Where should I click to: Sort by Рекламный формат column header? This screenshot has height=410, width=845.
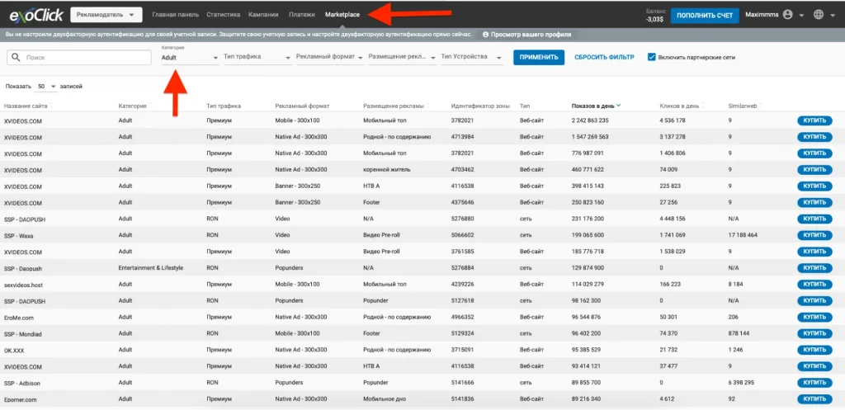click(x=302, y=106)
